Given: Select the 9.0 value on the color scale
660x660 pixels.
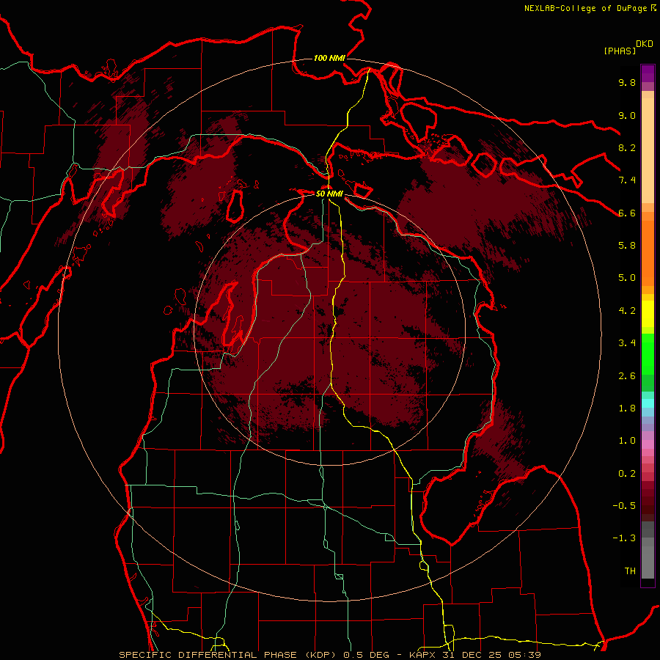Looking at the screenshot, I should pos(627,115).
